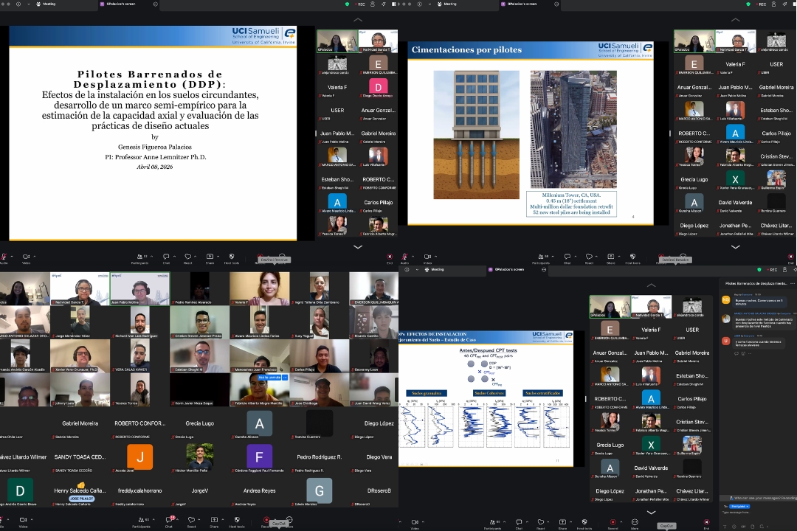Click the Record button in the bottom-right toolbar
797x531 pixels.
[x=613, y=523]
